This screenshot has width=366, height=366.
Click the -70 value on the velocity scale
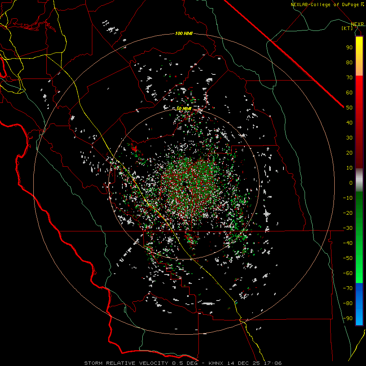(x=348, y=288)
